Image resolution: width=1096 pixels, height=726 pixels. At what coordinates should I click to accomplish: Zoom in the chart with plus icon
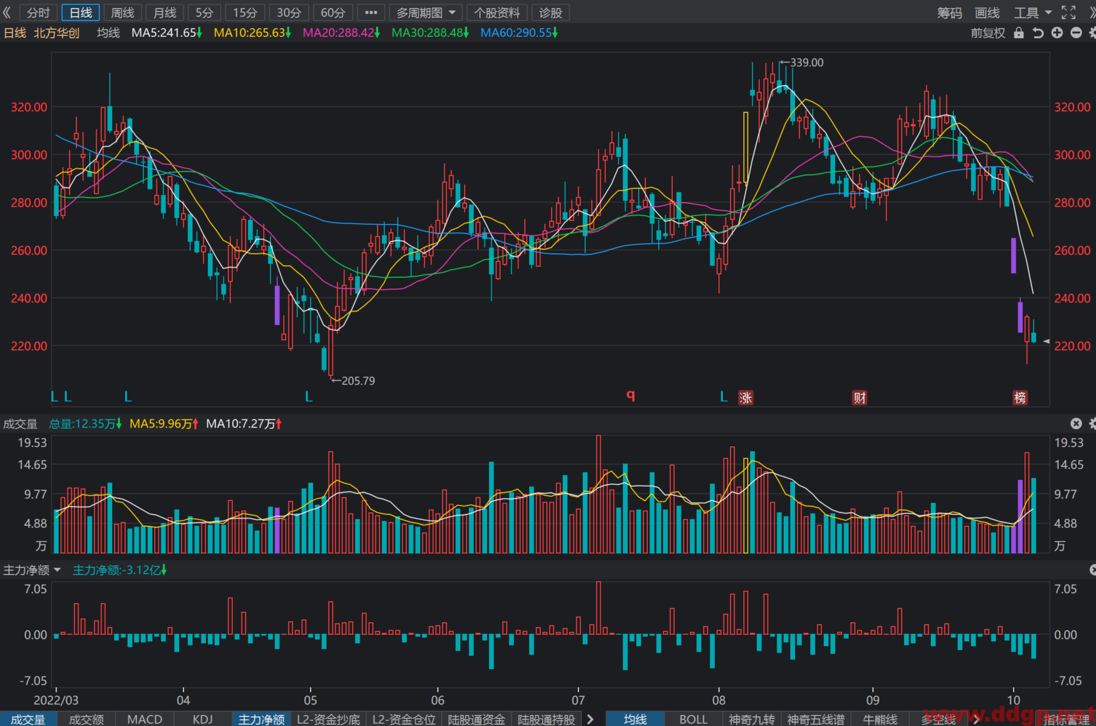tap(1057, 33)
